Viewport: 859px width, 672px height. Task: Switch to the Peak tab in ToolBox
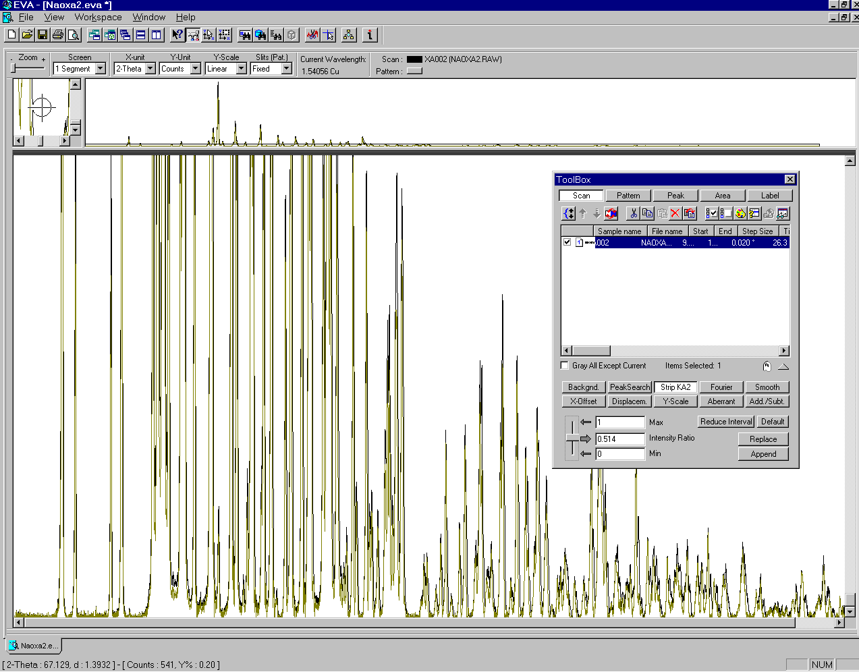click(675, 196)
